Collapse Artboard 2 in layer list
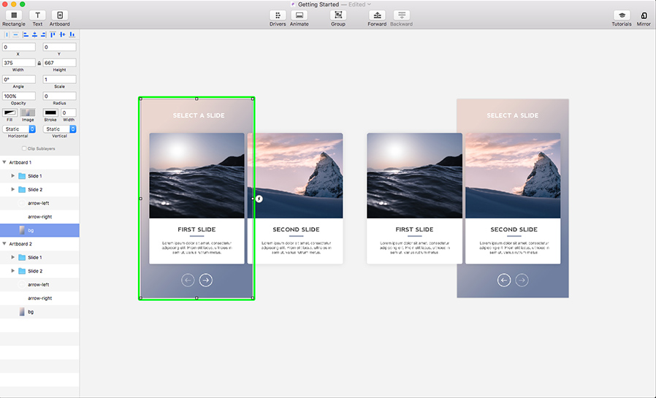 tap(4, 244)
